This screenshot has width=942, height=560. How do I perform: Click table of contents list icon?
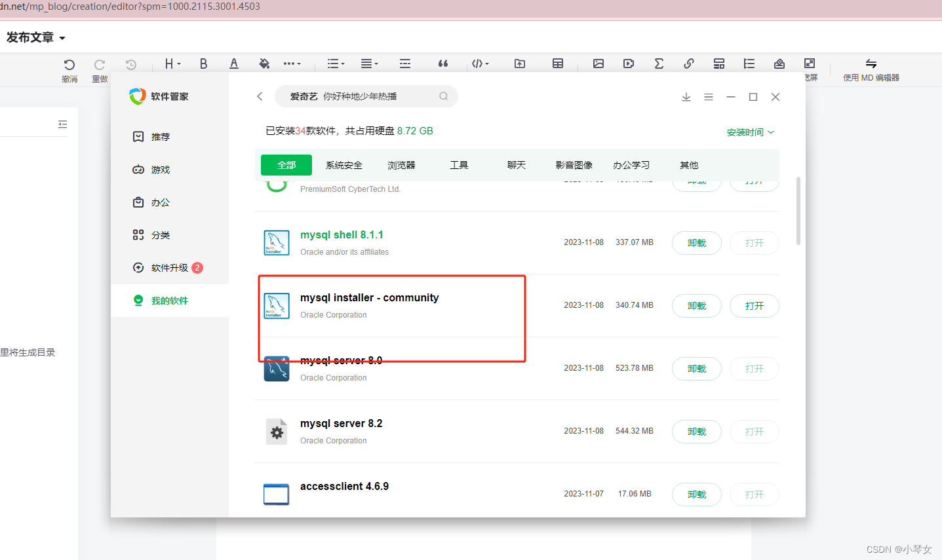(749, 64)
